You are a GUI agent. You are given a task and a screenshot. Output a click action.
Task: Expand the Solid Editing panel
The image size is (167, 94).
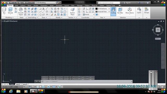[33, 17]
